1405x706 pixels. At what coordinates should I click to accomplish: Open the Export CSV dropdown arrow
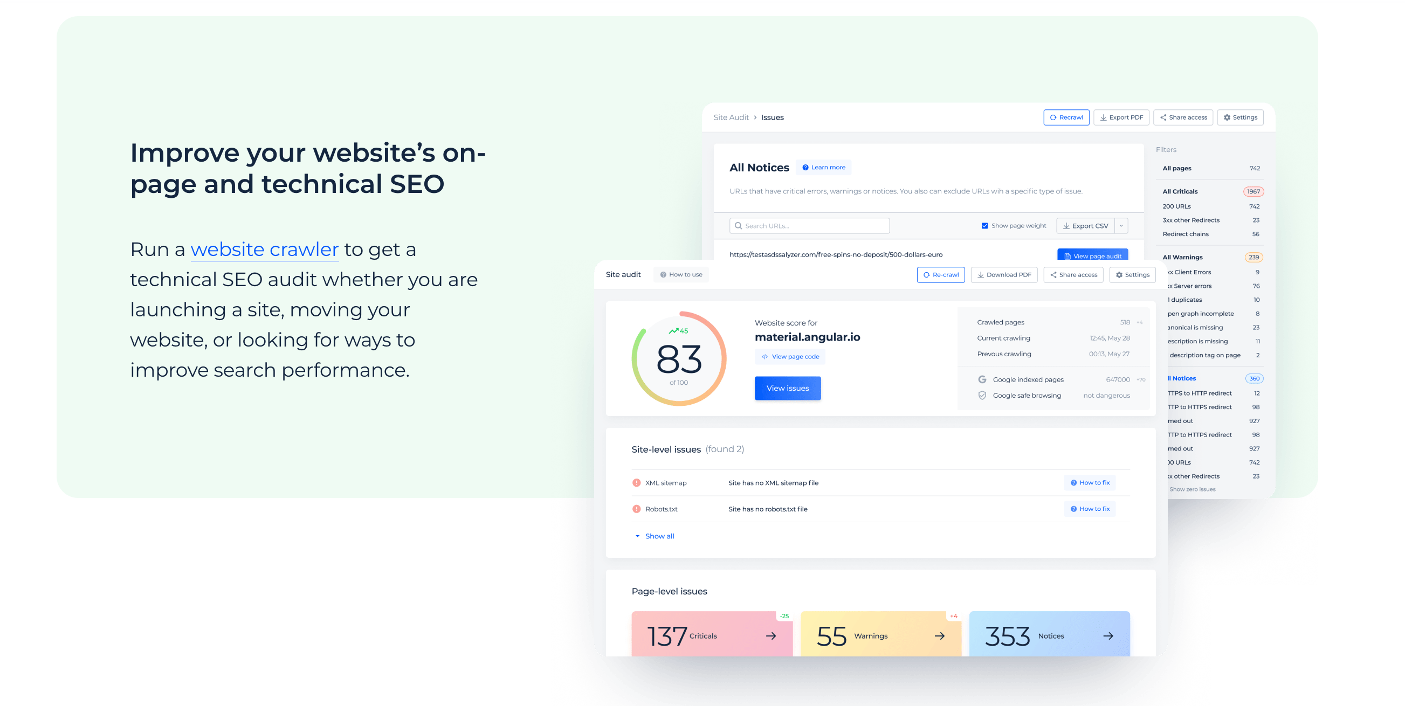pyautogui.click(x=1121, y=225)
